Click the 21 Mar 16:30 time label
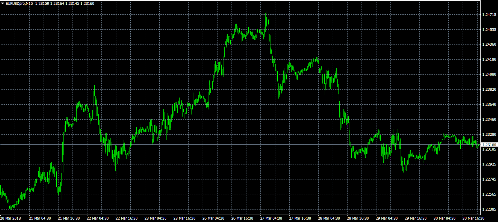Viewport: 498px width, 222px height. 69,218
